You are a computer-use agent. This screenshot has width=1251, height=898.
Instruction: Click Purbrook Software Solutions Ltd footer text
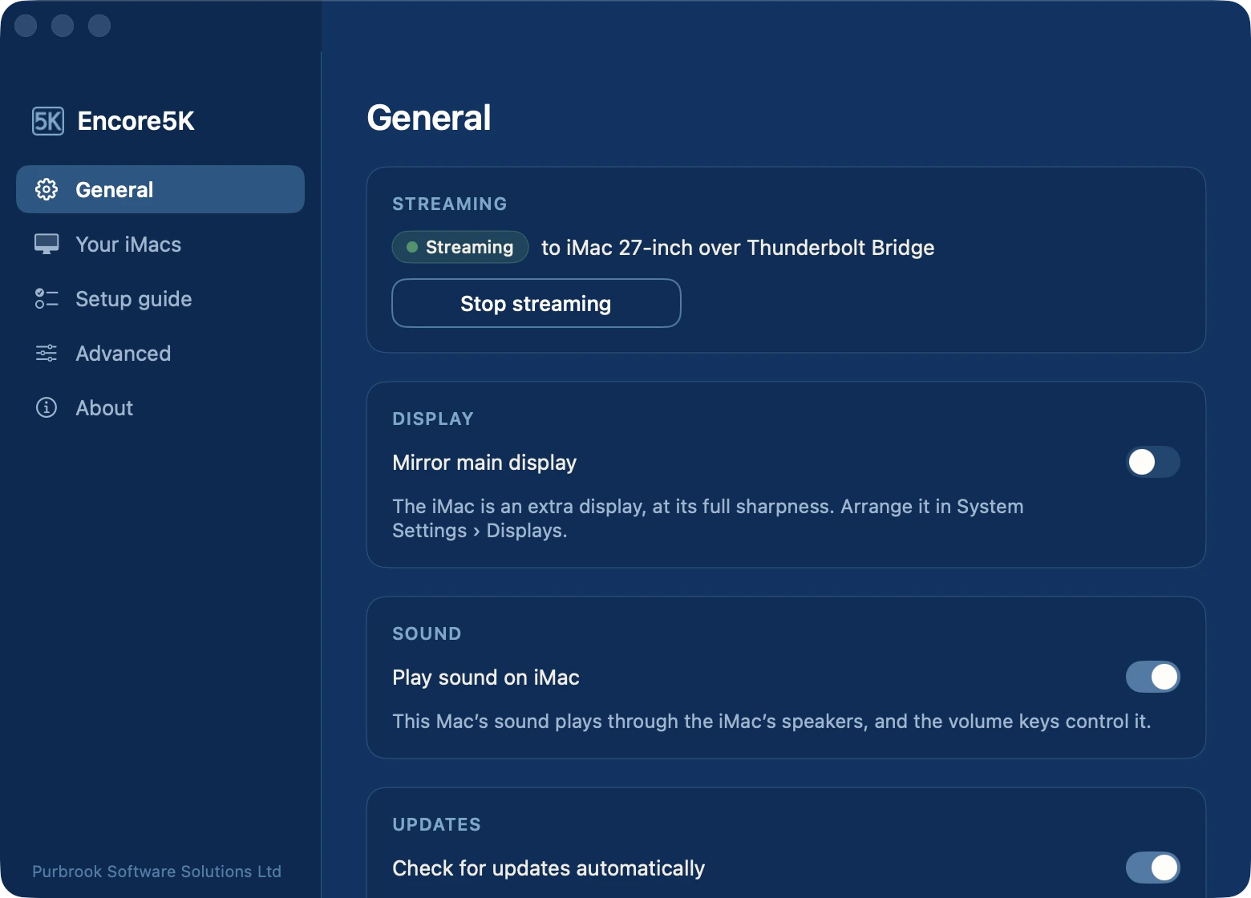(x=156, y=872)
